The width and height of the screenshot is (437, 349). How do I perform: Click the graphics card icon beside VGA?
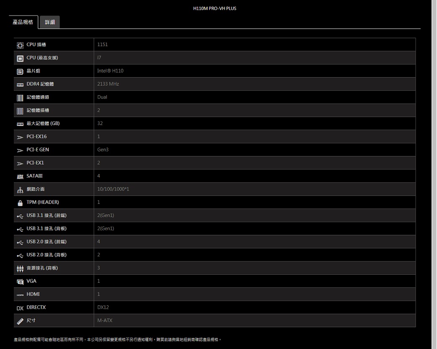pos(20,281)
